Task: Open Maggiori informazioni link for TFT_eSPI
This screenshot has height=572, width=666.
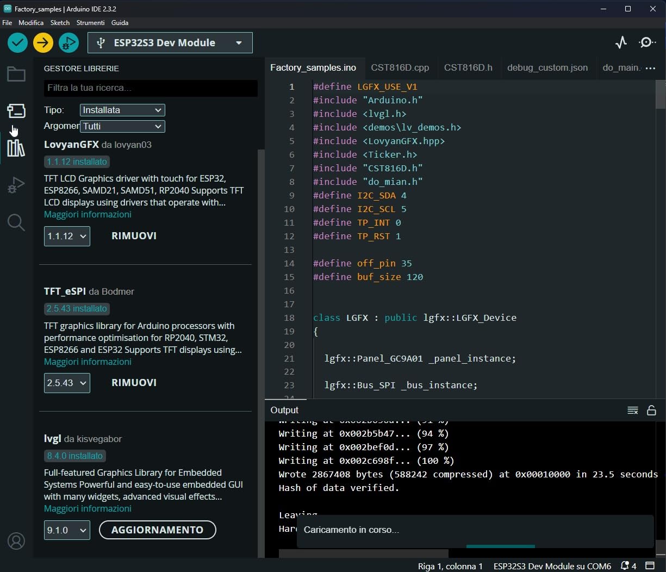Action: pyautogui.click(x=88, y=362)
